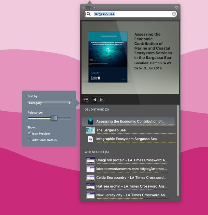This screenshot has height=215, width=208.
Task: Click the thumbnail beside Flat sea urchin
Action: 90,186
